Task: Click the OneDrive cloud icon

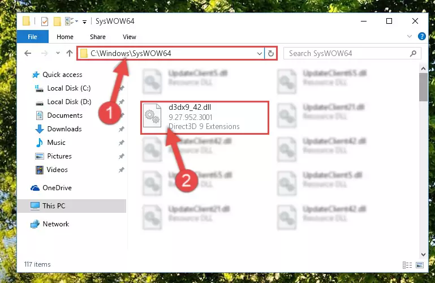Action: [35, 188]
